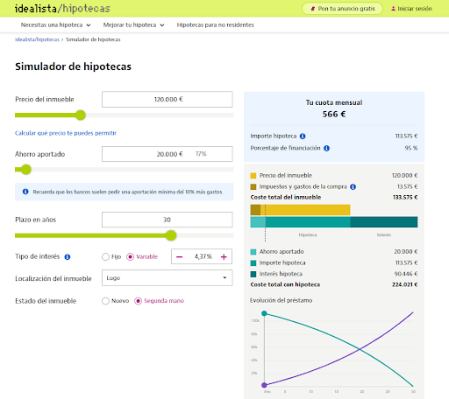Open Calcular qué precio te puedes permitir

(66, 133)
